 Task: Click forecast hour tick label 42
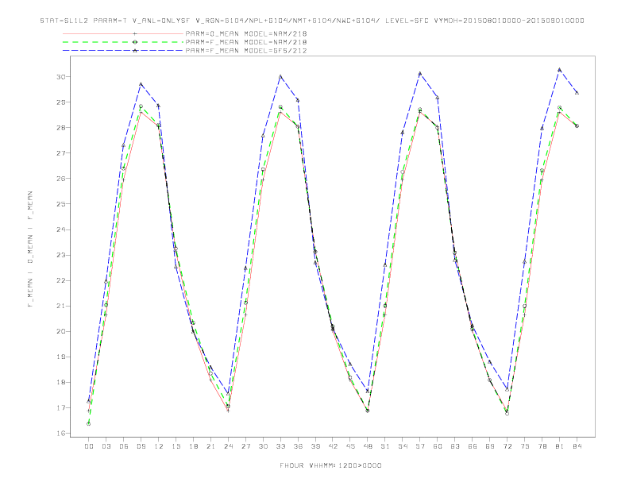(333, 446)
